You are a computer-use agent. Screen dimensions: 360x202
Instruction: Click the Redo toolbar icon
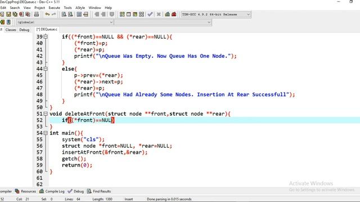[x=54, y=15]
